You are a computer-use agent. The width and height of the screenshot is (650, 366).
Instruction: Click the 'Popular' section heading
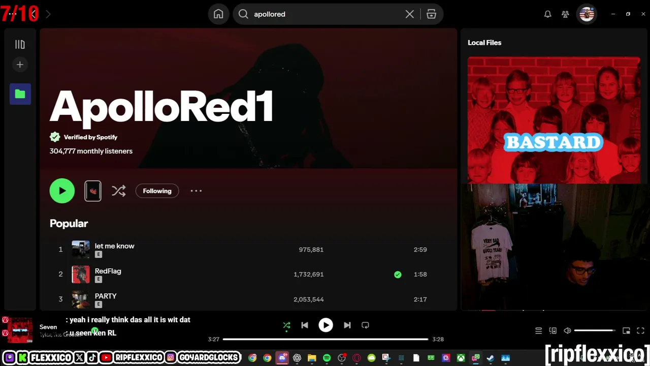(x=69, y=224)
